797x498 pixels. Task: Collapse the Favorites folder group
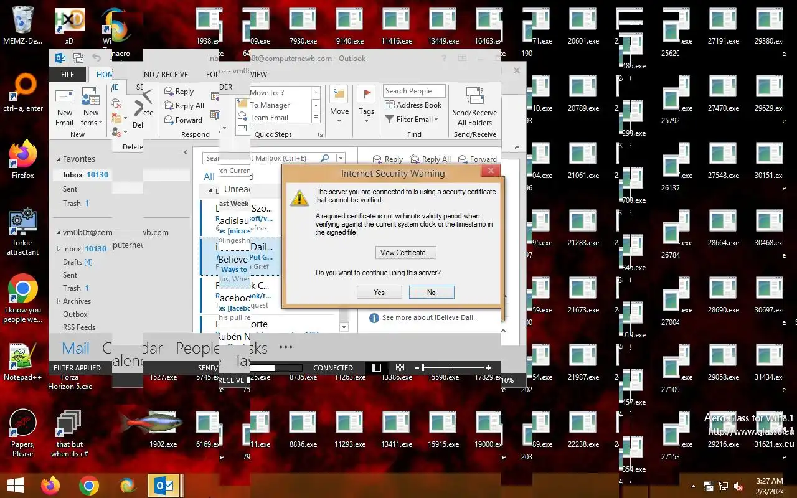59,159
